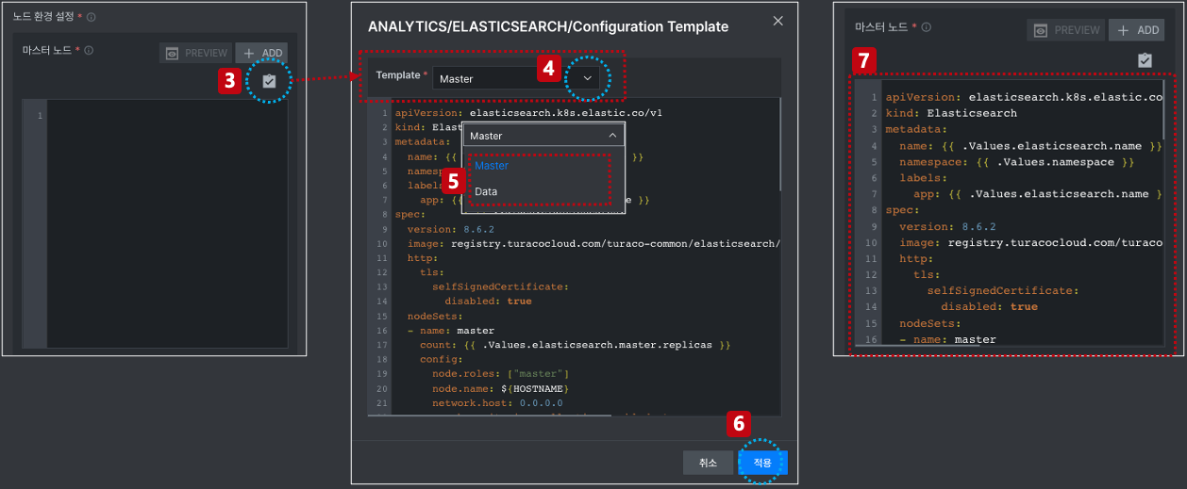
Task: Click 'tls:' line in the filled-editor panel
Action: click(x=926, y=275)
